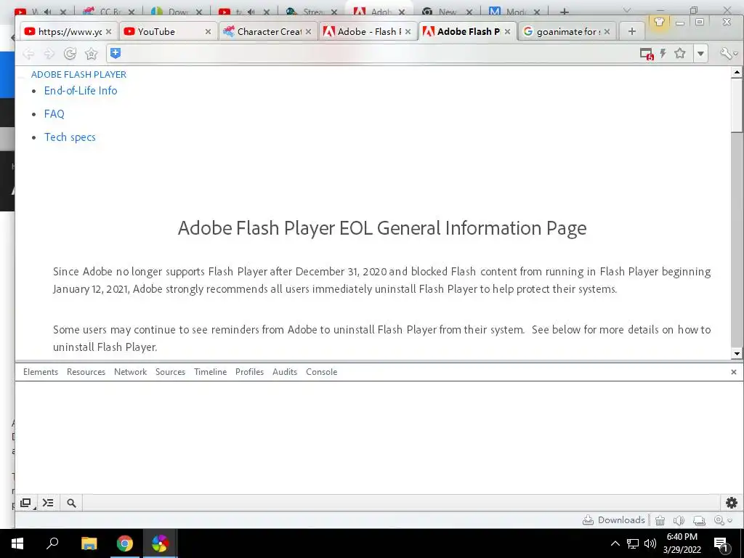The width and height of the screenshot is (744, 558).
Task: Open the zoom magnifier dropdown in status bar
Action: pos(723,520)
